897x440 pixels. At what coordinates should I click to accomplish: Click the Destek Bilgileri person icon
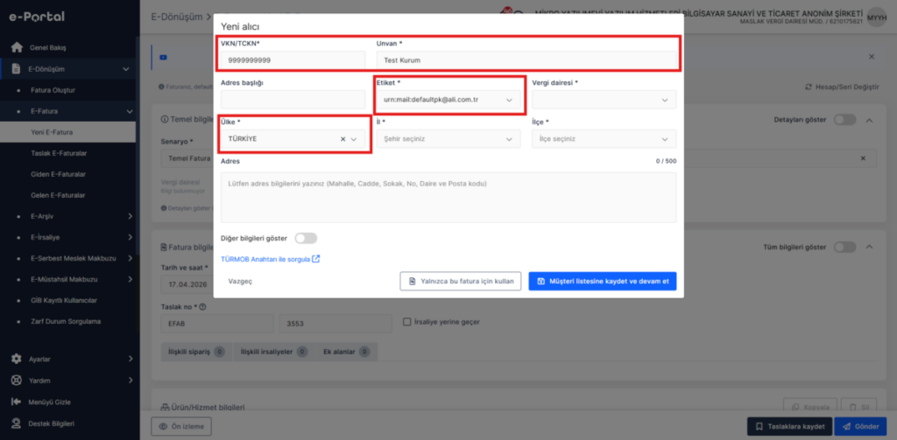pyautogui.click(x=17, y=423)
